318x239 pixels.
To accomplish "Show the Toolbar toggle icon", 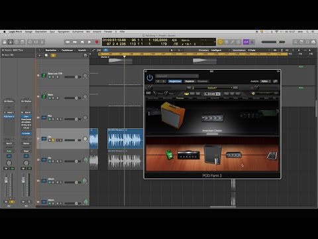I will pos(23,42).
